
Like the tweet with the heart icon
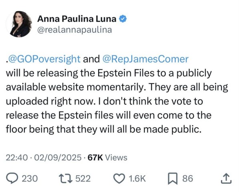(x=120, y=178)
